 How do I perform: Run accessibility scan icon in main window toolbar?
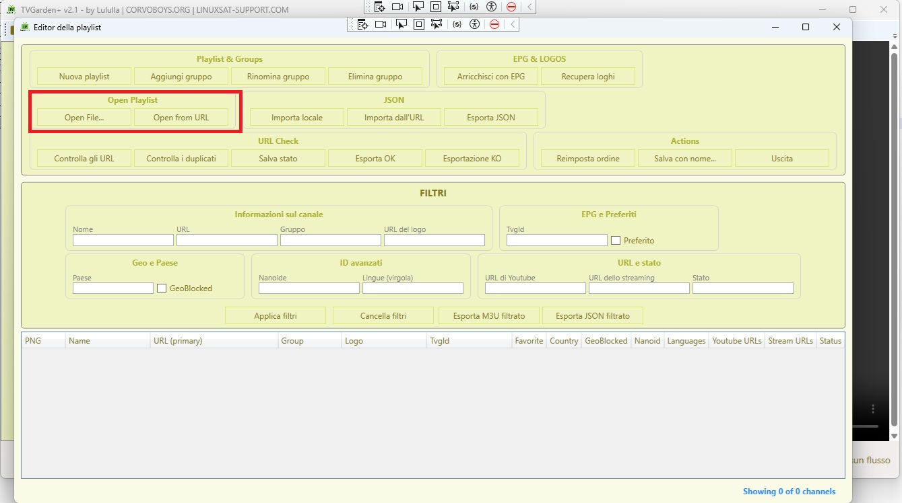coord(492,7)
